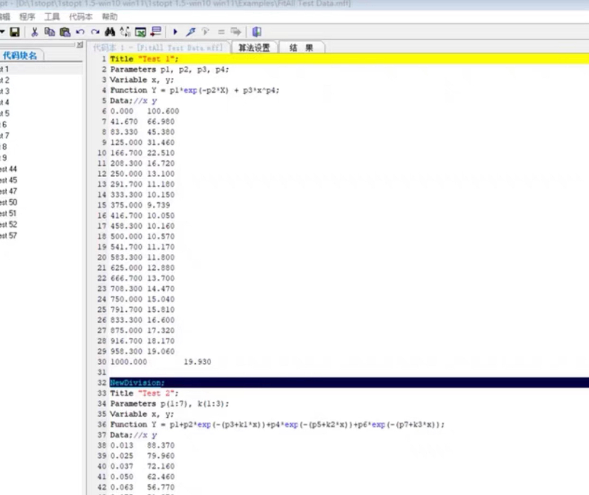Click the line "Parameters p(1:7), k(1:3);"
Screen dimensions: 589x495
tap(169, 404)
